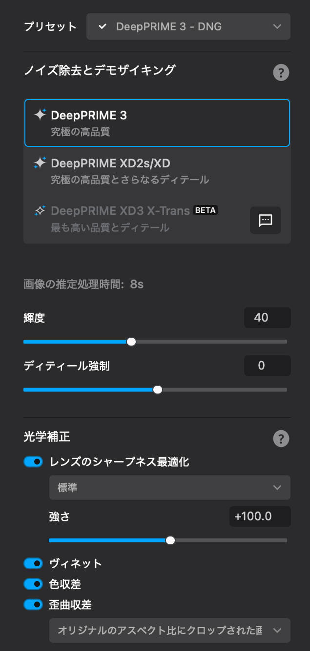310x651 pixels.
Task: Disable レンズのシャープネス最適化 toggle
Action: pyautogui.click(x=33, y=461)
